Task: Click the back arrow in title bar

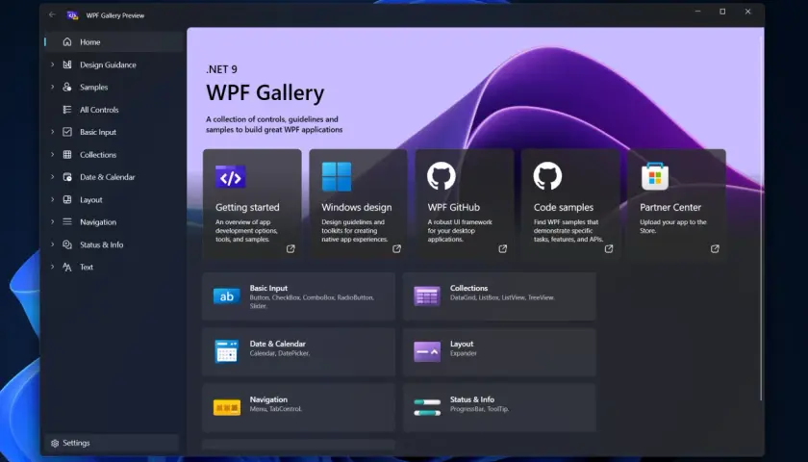Action: (x=52, y=15)
